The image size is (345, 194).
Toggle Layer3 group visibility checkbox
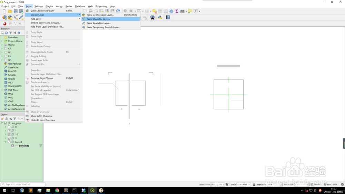tap(9, 142)
